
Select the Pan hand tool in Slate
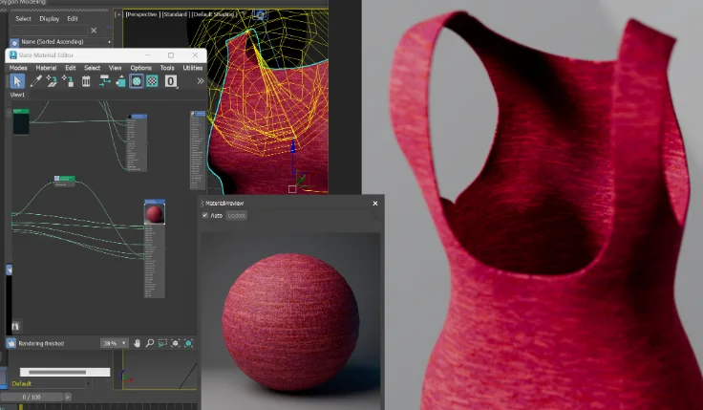pos(137,343)
